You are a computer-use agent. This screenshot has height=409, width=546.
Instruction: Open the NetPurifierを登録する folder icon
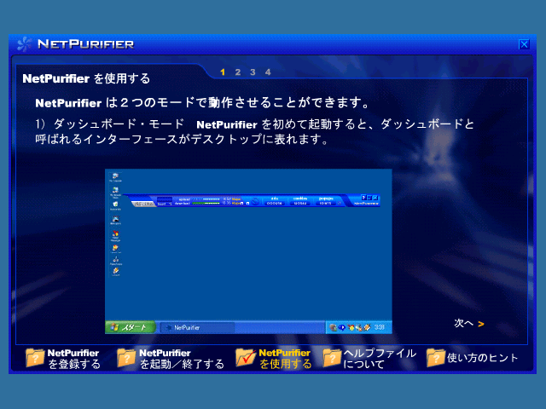point(35,358)
